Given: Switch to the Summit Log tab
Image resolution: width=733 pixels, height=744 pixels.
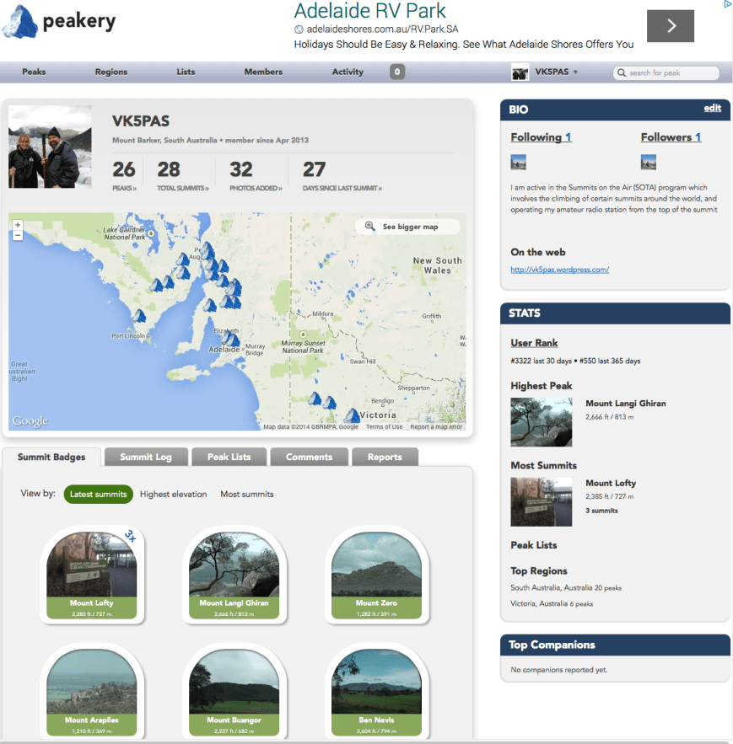Looking at the screenshot, I should pyautogui.click(x=146, y=457).
